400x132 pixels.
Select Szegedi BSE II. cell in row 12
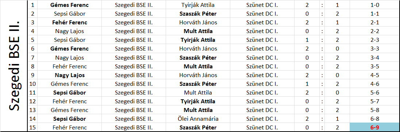click(x=134, y=101)
